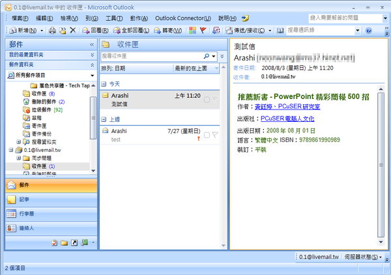Toggle category box on Arashi 測試信 message
Viewport: 391px width, 275px height.
pos(207,100)
